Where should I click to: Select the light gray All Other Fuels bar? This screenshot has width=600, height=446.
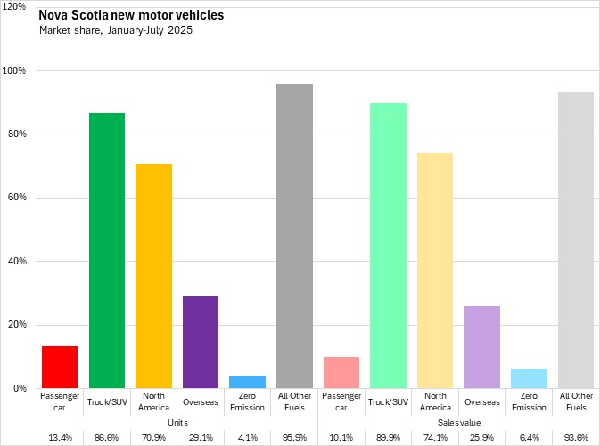point(576,239)
